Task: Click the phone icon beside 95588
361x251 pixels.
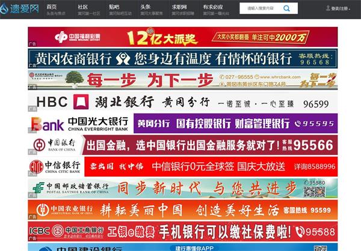Action: [x=300, y=232]
